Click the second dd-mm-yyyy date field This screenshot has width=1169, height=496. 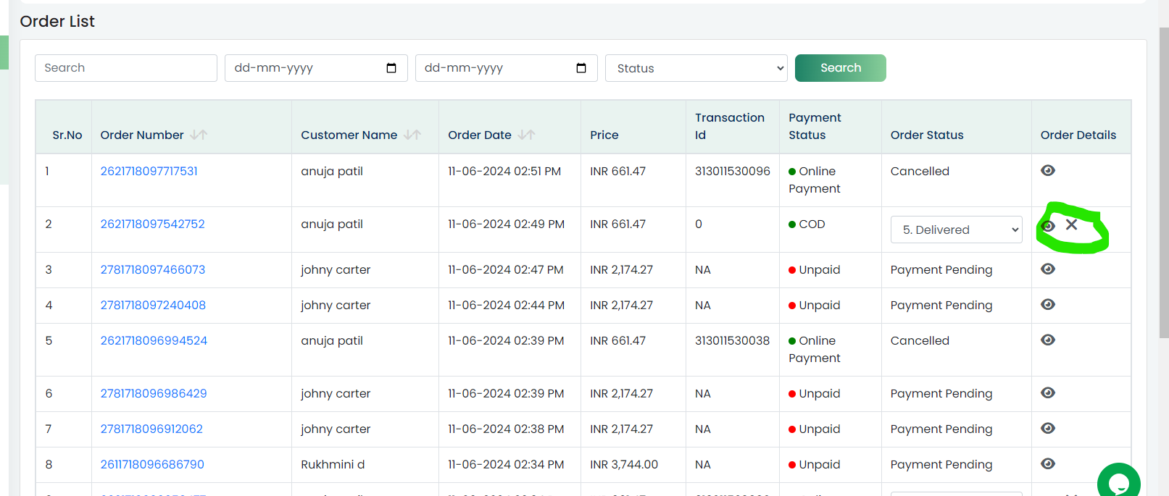[506, 68]
